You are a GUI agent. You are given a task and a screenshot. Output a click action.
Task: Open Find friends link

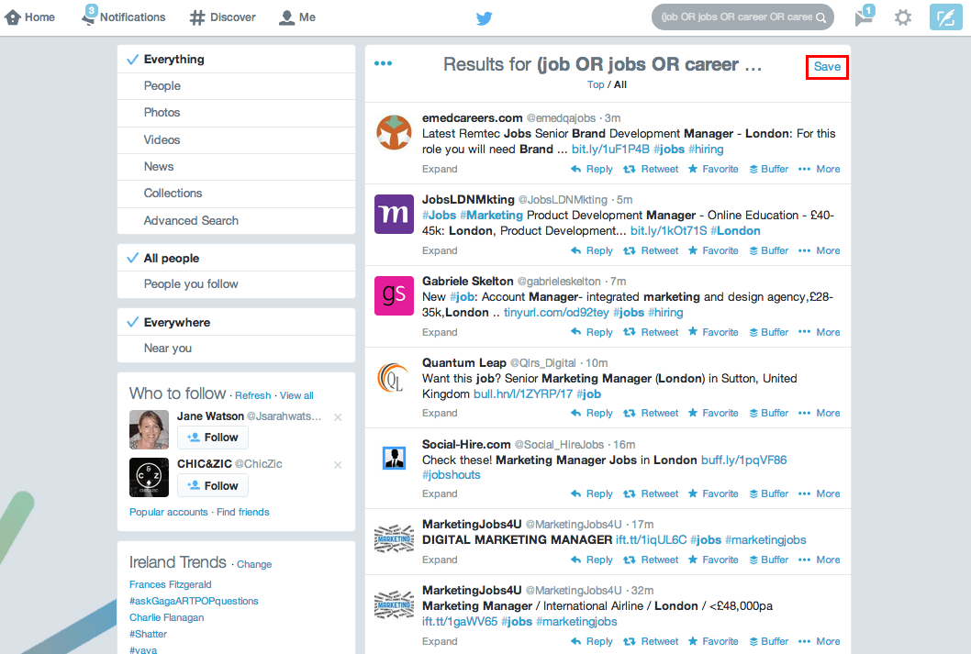(242, 512)
